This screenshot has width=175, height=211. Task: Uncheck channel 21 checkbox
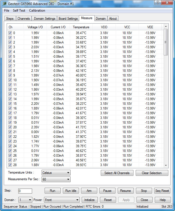(10, 132)
